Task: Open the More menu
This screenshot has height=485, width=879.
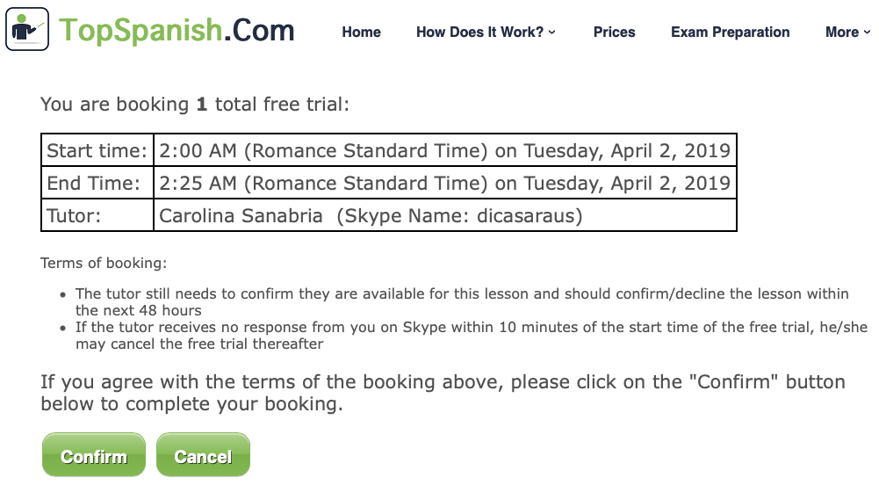Action: click(x=841, y=33)
